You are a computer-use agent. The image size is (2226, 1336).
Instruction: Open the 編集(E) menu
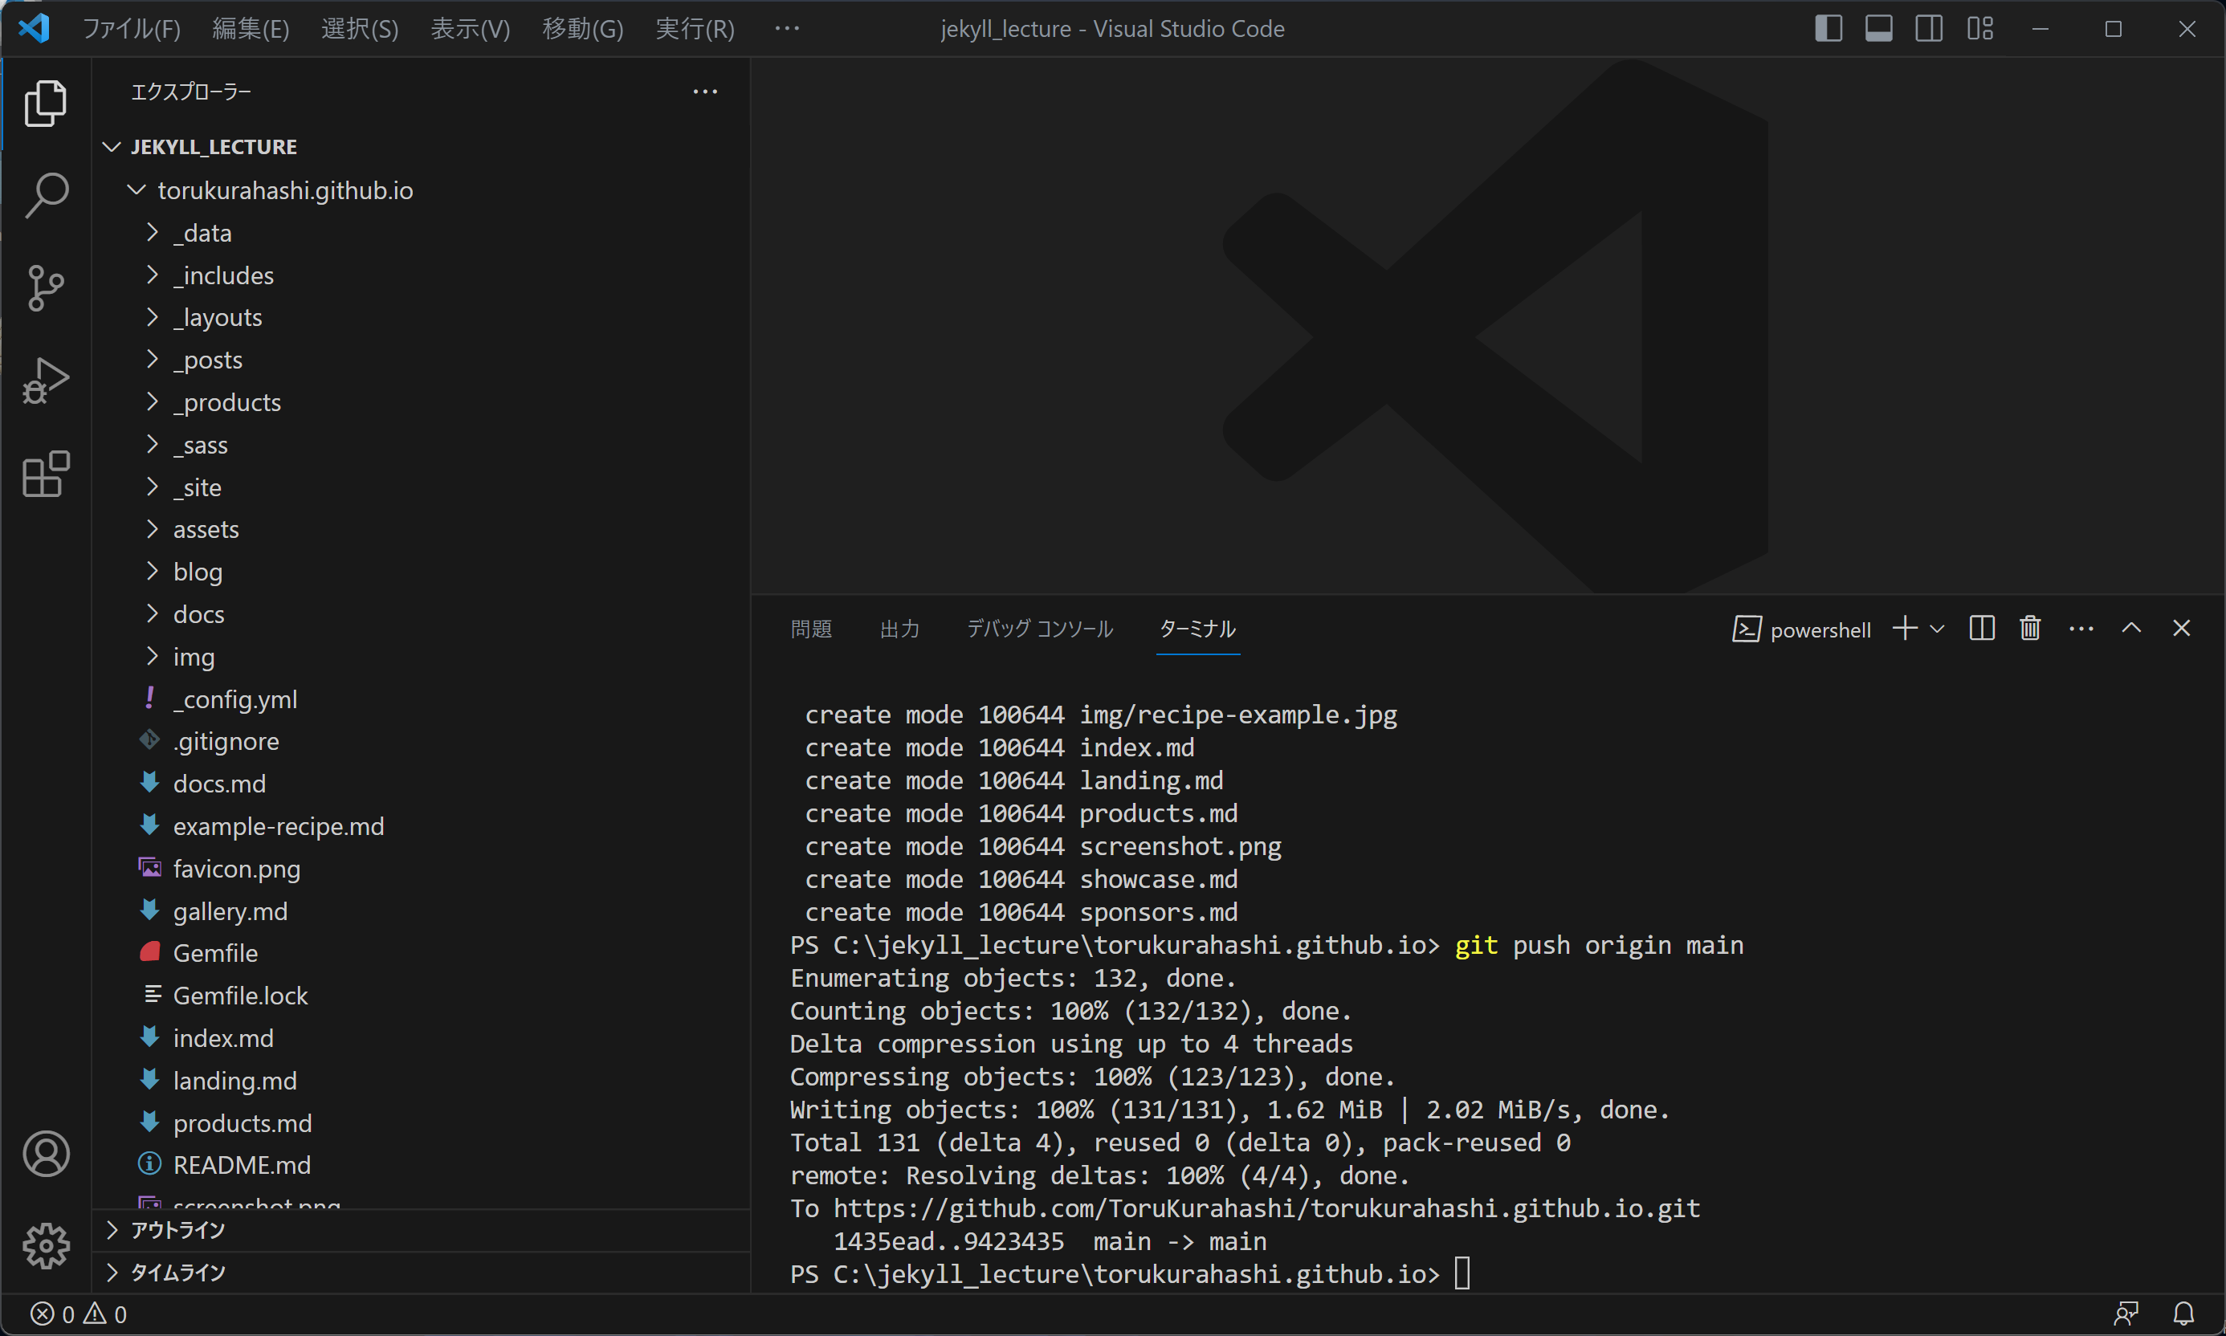pyautogui.click(x=251, y=29)
